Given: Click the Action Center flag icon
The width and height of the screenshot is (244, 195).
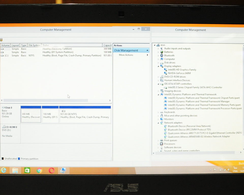Looking at the screenshot, I should [215, 170].
